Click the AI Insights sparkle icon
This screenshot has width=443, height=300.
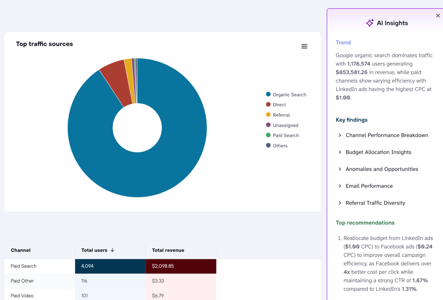370,23
